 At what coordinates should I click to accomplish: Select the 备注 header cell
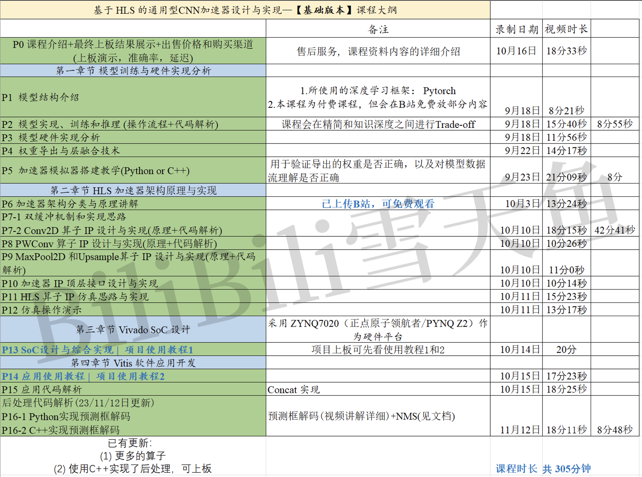pos(378,29)
